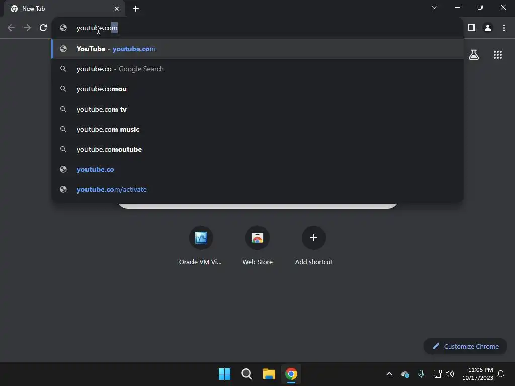
Task: Go forward with the forward arrow
Action: point(27,28)
